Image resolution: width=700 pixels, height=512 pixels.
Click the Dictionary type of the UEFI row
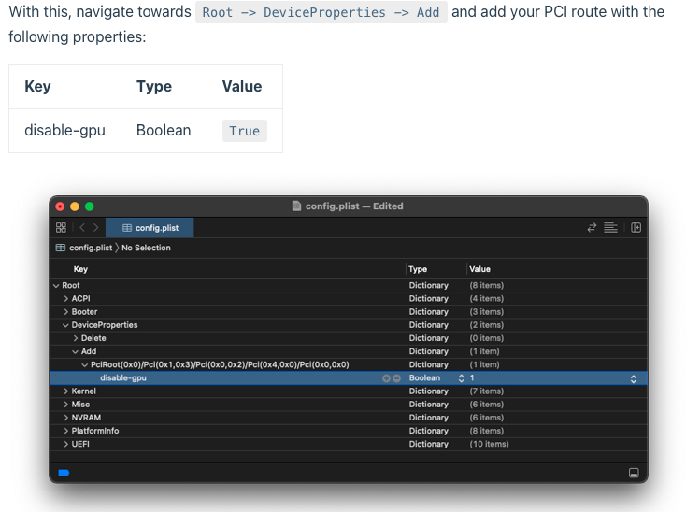429,444
